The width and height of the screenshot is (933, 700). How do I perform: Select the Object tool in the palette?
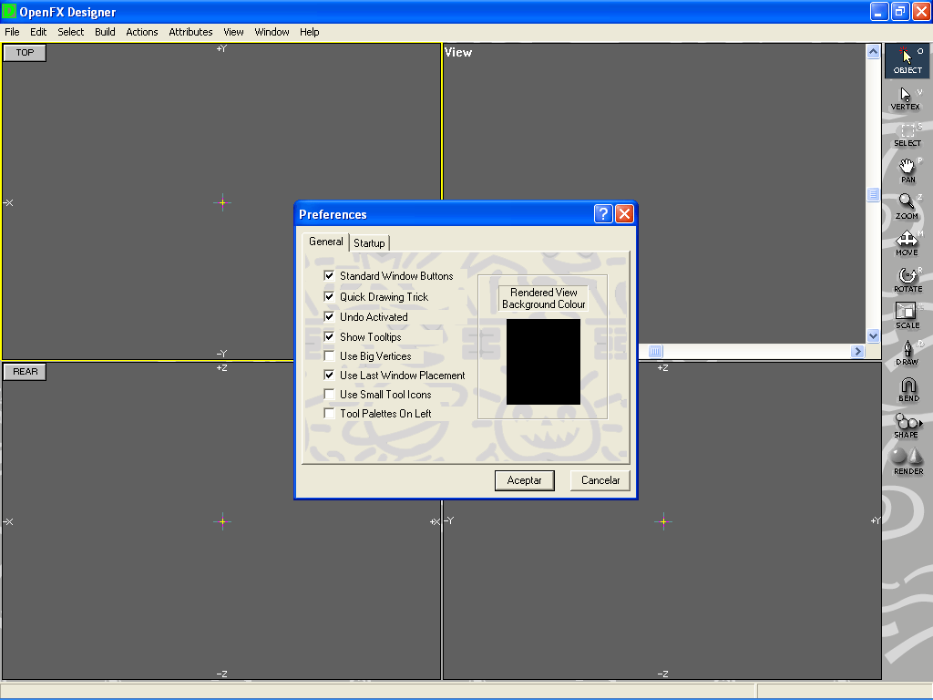[x=907, y=61]
